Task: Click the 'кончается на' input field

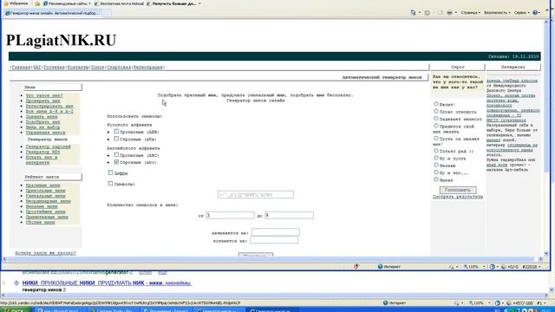Action: 274,240
